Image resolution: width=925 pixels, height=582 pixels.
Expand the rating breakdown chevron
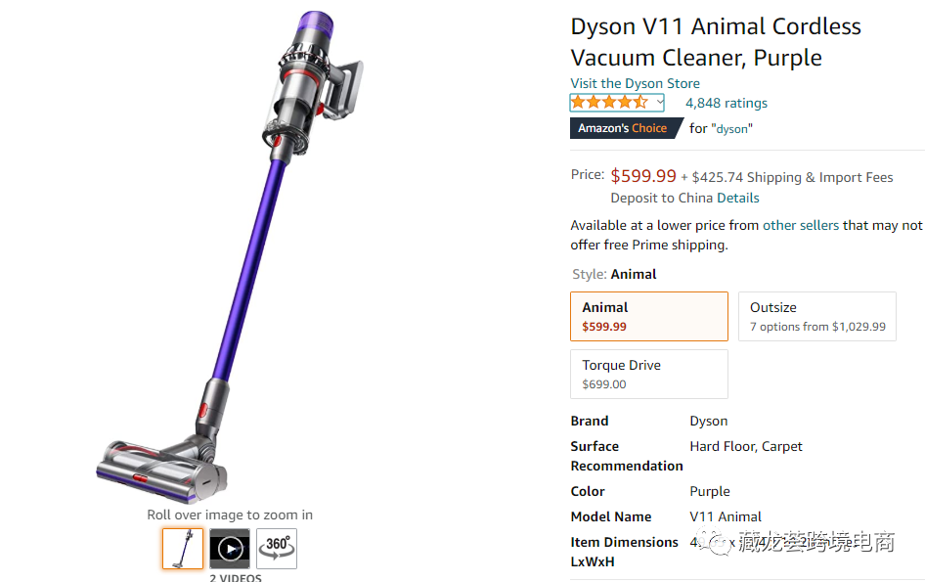point(660,103)
